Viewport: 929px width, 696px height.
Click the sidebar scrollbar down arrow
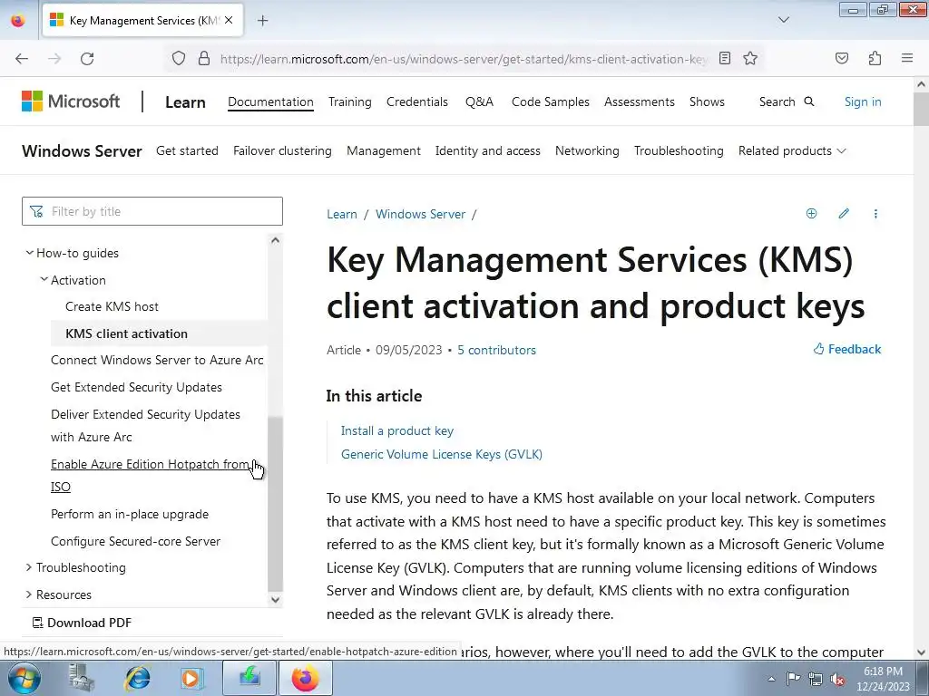click(x=275, y=600)
